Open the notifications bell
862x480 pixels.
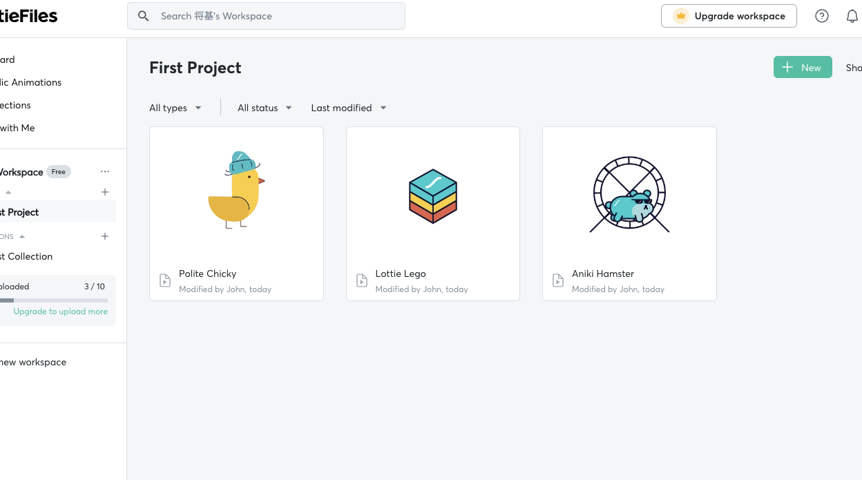click(x=852, y=16)
